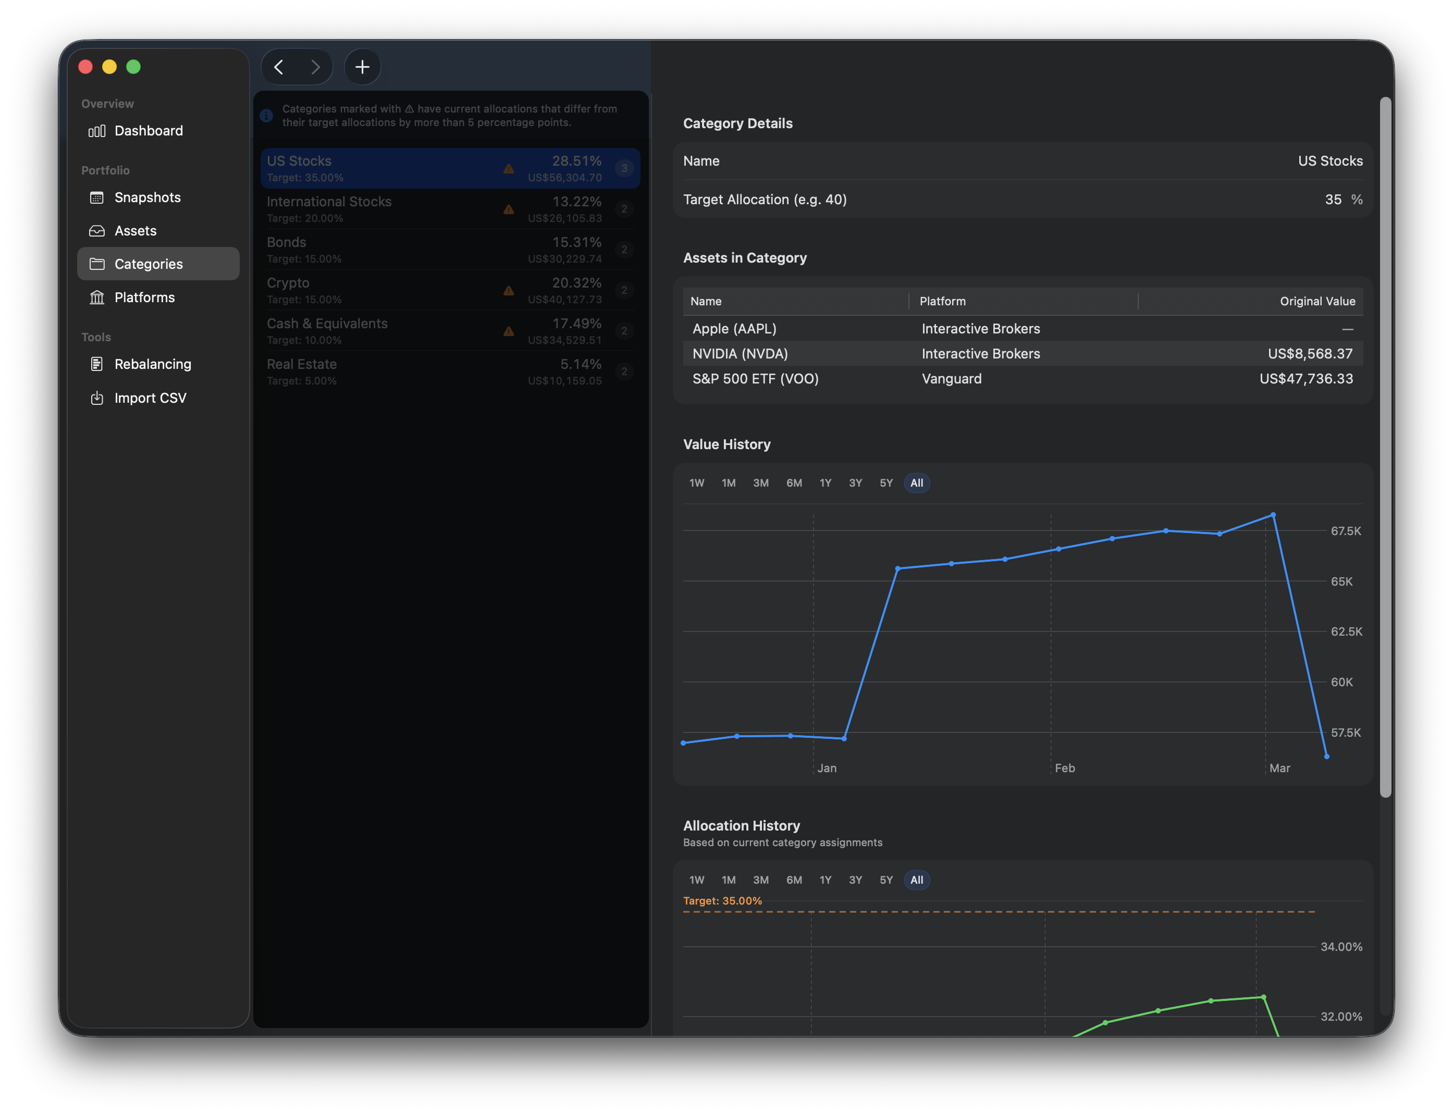Image resolution: width=1453 pixels, height=1114 pixels.
Task: Sort assets by Platform column header
Action: click(942, 301)
